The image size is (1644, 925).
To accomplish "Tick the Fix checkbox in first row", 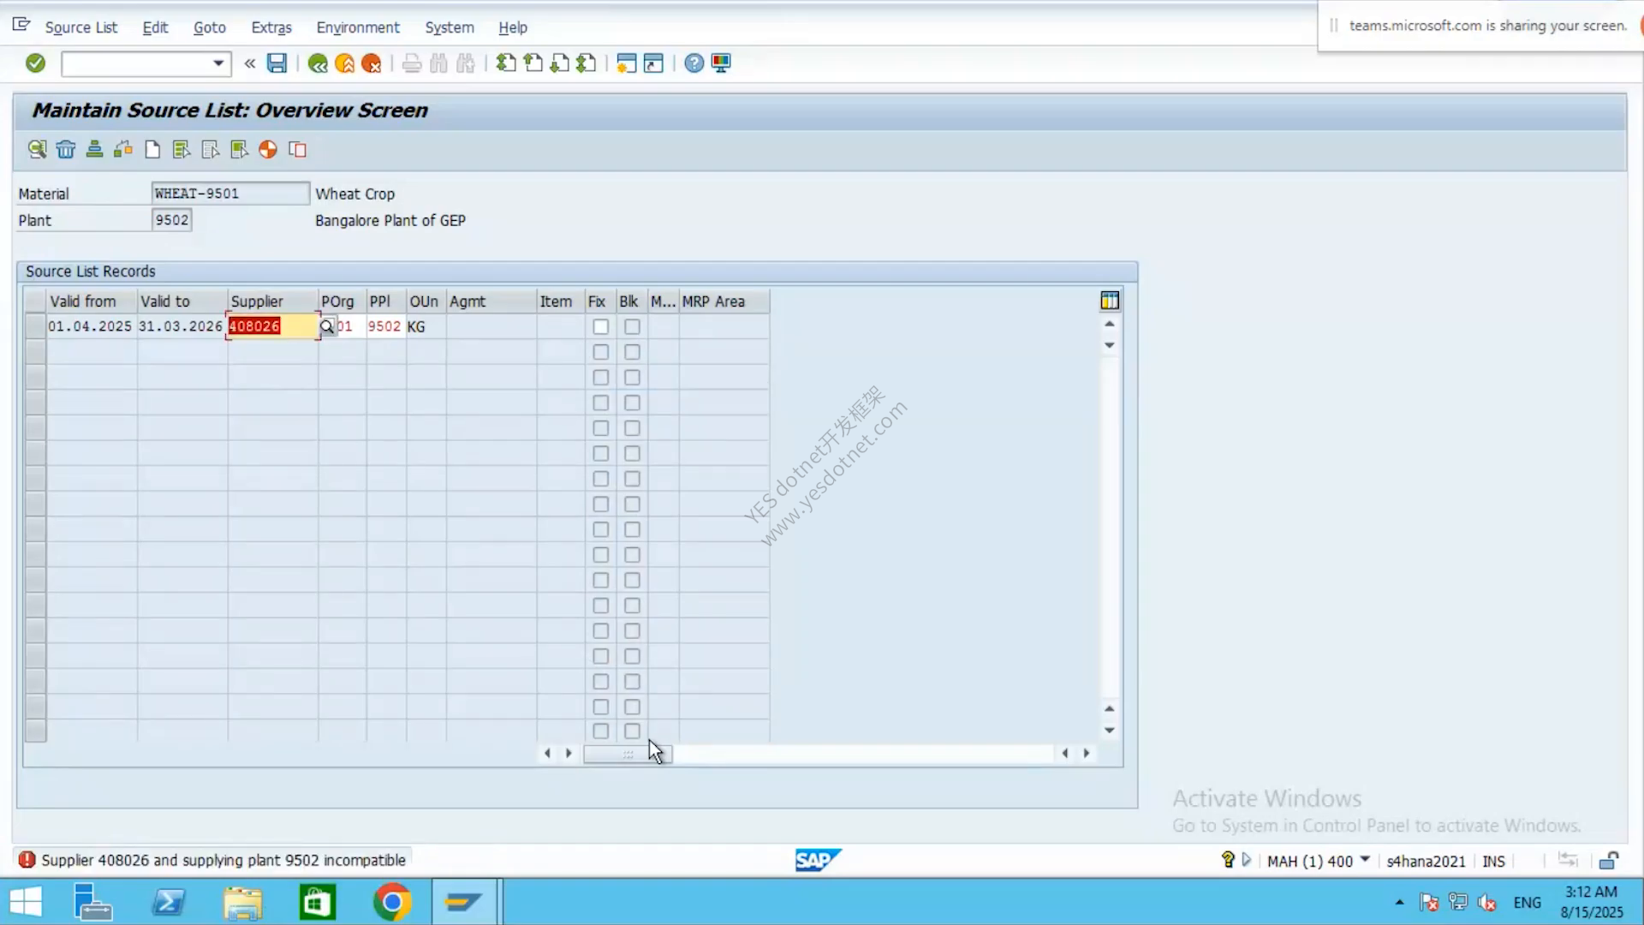I will point(601,326).
